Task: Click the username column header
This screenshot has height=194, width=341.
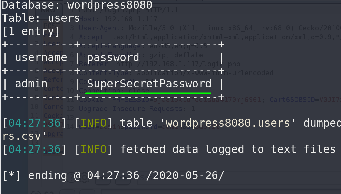Action: [x=41, y=58]
